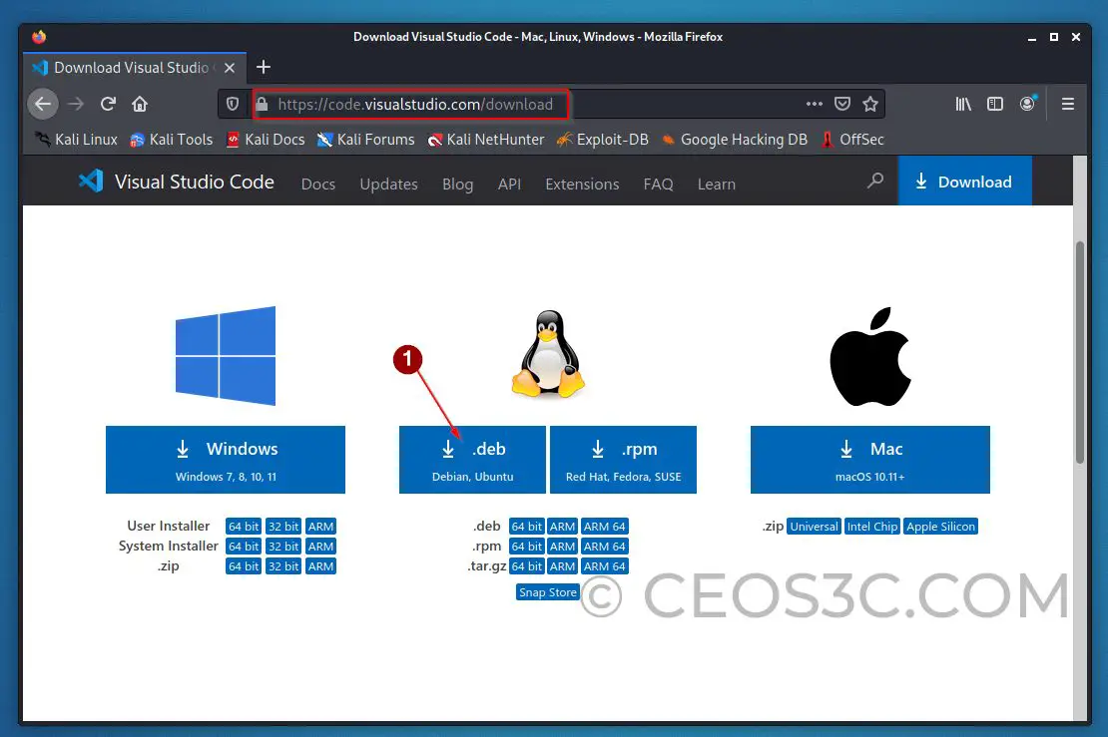Select Windows System Installer ARM
1108x737 pixels.
point(320,547)
